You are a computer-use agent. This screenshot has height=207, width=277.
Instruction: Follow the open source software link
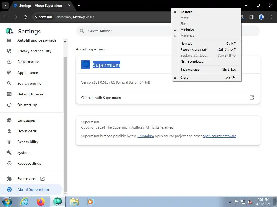point(219,136)
